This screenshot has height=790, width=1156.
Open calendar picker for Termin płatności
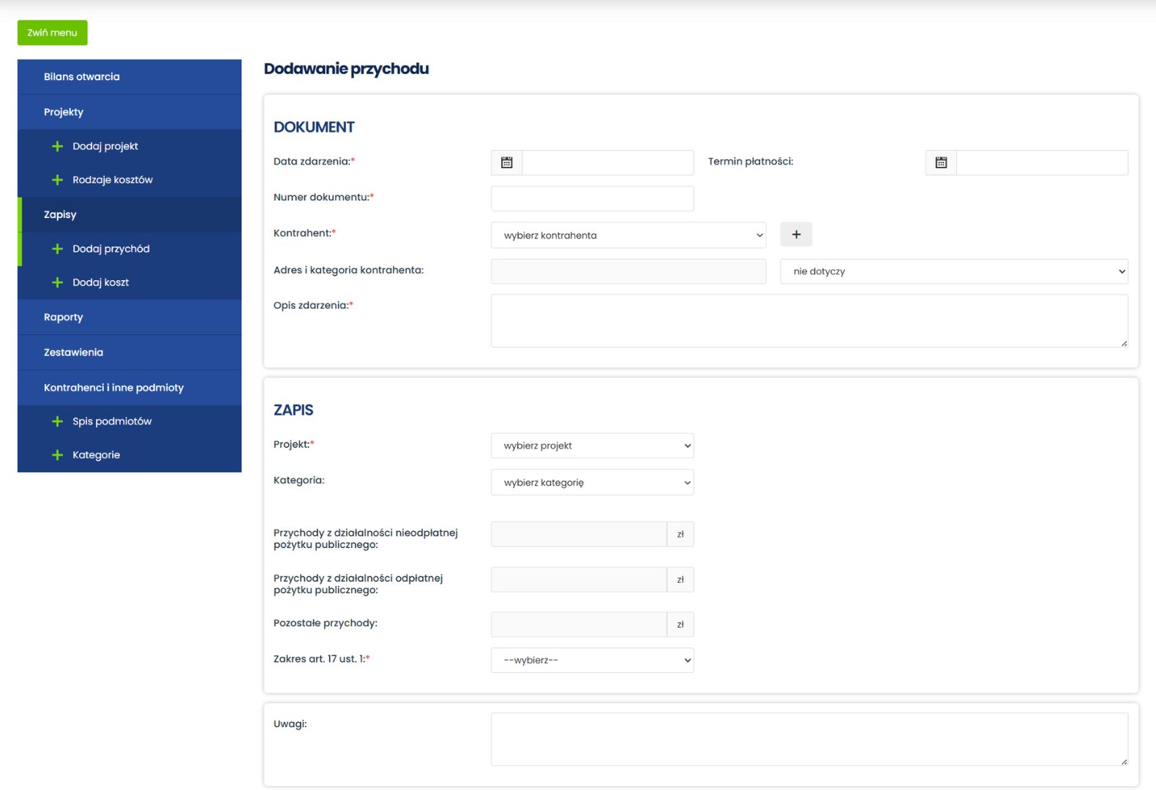tap(941, 162)
